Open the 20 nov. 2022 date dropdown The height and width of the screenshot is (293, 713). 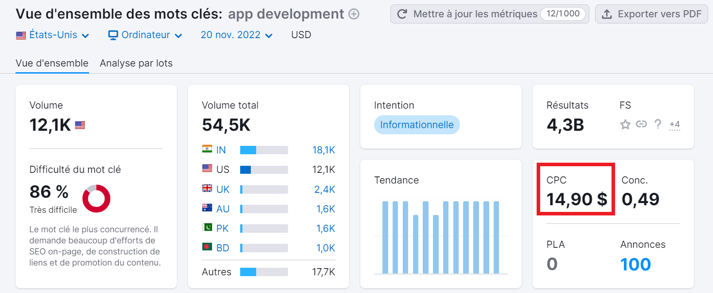tap(236, 35)
